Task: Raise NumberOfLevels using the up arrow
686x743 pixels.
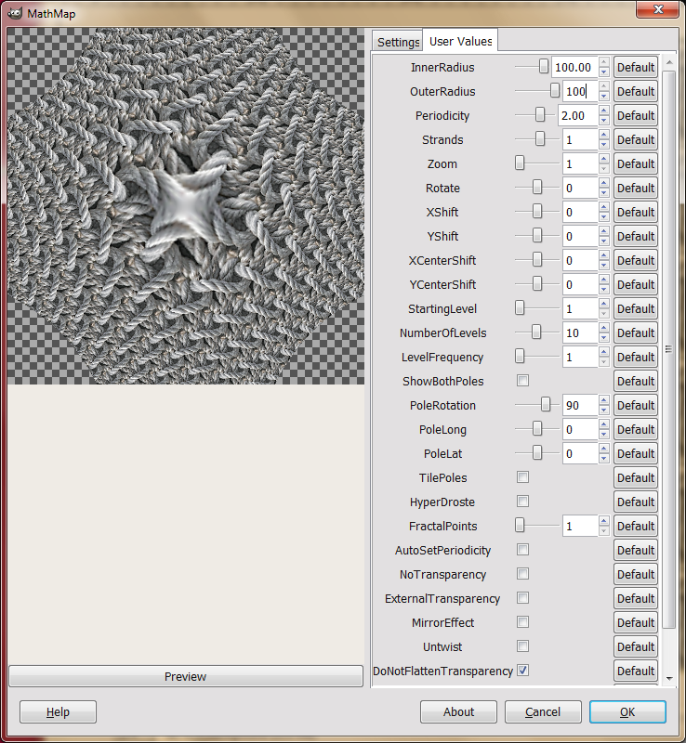Action: coord(603,328)
